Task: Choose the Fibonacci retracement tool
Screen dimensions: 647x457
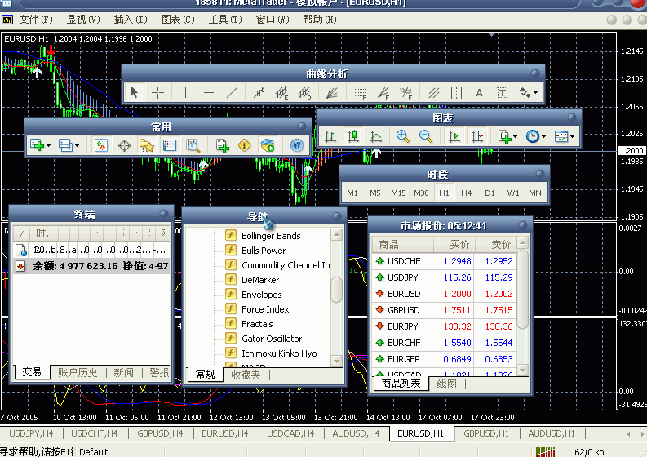Action: click(361, 92)
